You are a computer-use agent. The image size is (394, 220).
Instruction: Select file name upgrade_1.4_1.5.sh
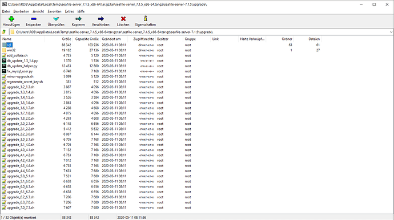(21, 97)
